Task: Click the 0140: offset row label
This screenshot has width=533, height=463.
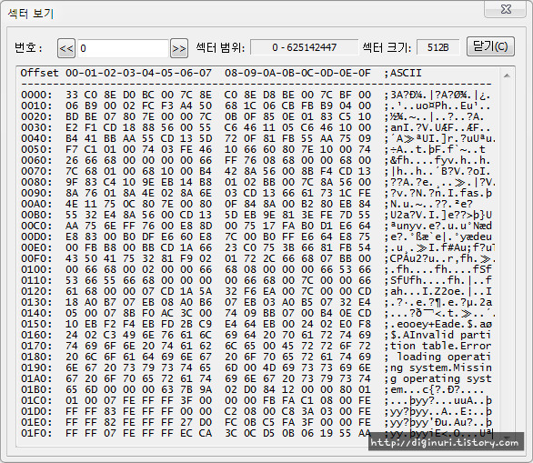Action: (36, 313)
